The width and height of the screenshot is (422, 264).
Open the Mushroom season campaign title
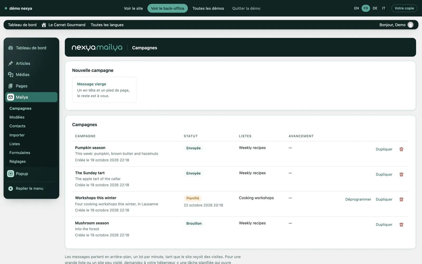(x=92, y=223)
